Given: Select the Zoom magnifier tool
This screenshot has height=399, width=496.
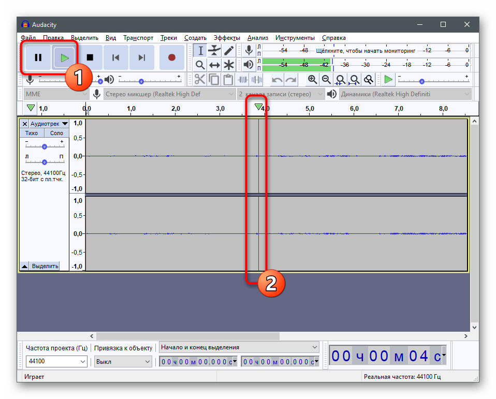Looking at the screenshot, I should pyautogui.click(x=200, y=65).
